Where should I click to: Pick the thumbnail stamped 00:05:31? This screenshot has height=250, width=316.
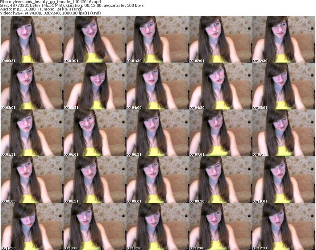(x=32, y=133)
